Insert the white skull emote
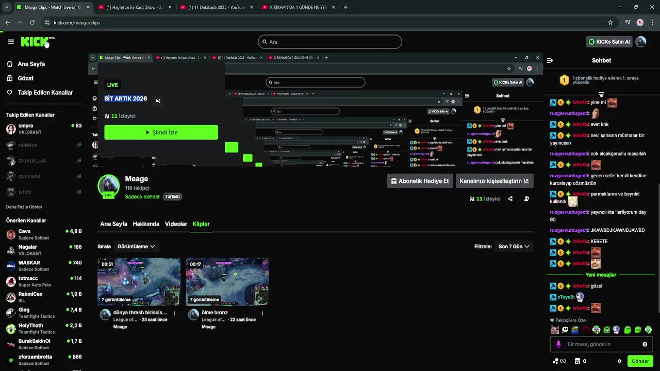 coord(565,330)
